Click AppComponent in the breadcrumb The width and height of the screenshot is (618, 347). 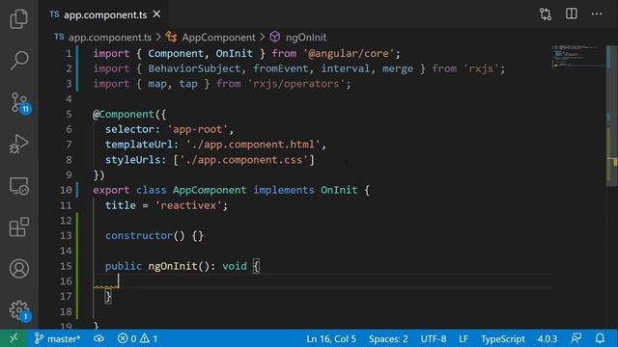coord(218,38)
